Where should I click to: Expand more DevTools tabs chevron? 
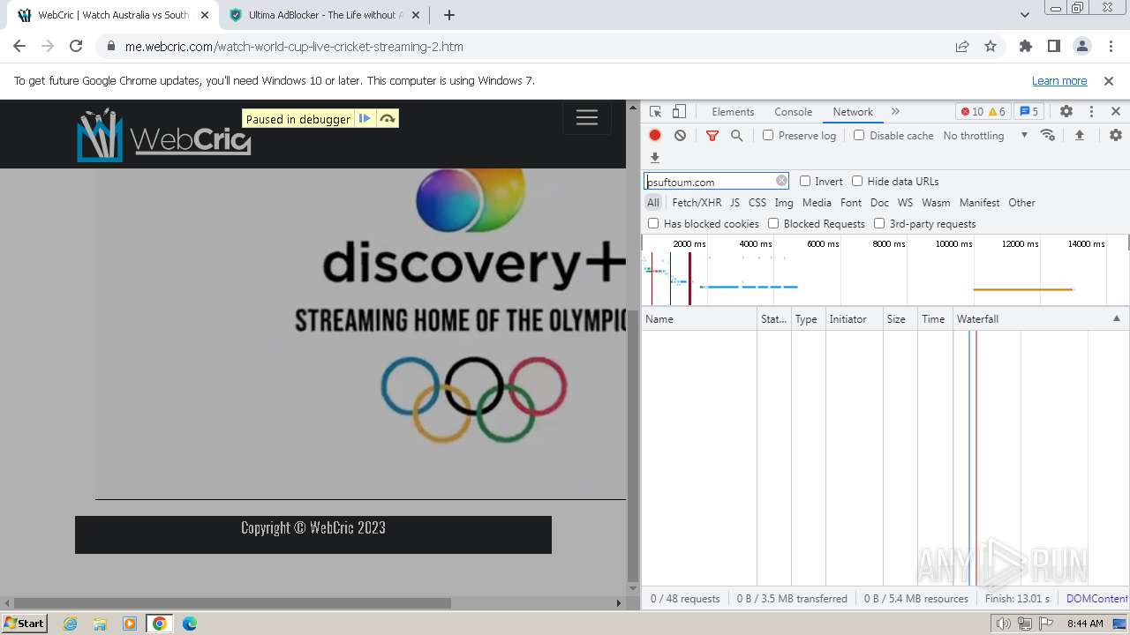pos(895,111)
